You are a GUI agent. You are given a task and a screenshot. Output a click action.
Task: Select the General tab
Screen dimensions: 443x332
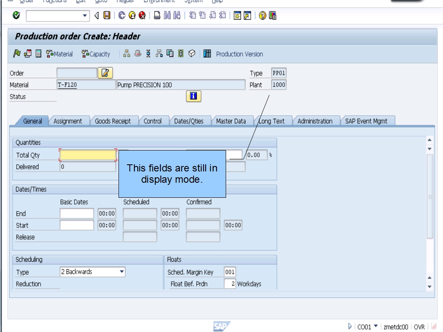click(33, 121)
